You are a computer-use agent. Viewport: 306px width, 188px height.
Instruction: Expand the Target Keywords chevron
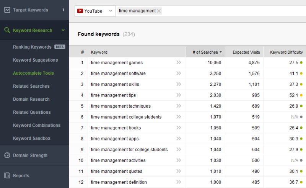click(63, 10)
